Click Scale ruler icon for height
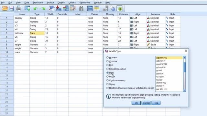 (x=148, y=45)
